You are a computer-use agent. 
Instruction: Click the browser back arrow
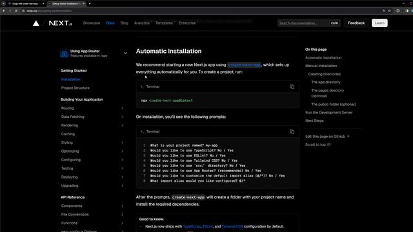4,11
